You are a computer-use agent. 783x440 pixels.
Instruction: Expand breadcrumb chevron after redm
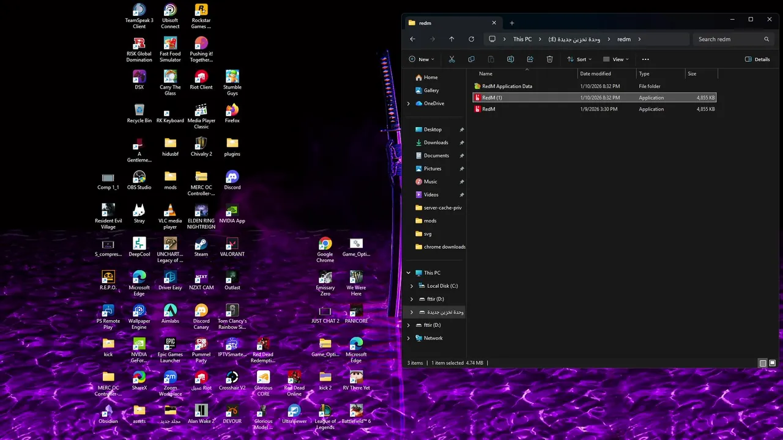click(x=640, y=39)
